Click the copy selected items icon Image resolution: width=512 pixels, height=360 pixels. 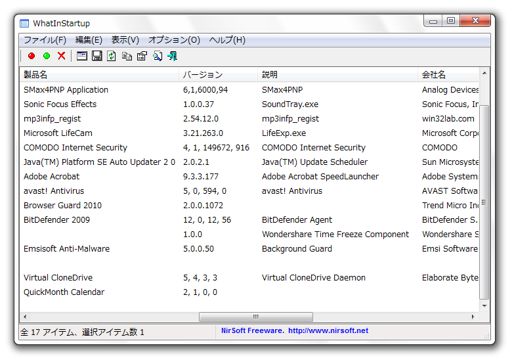127,56
